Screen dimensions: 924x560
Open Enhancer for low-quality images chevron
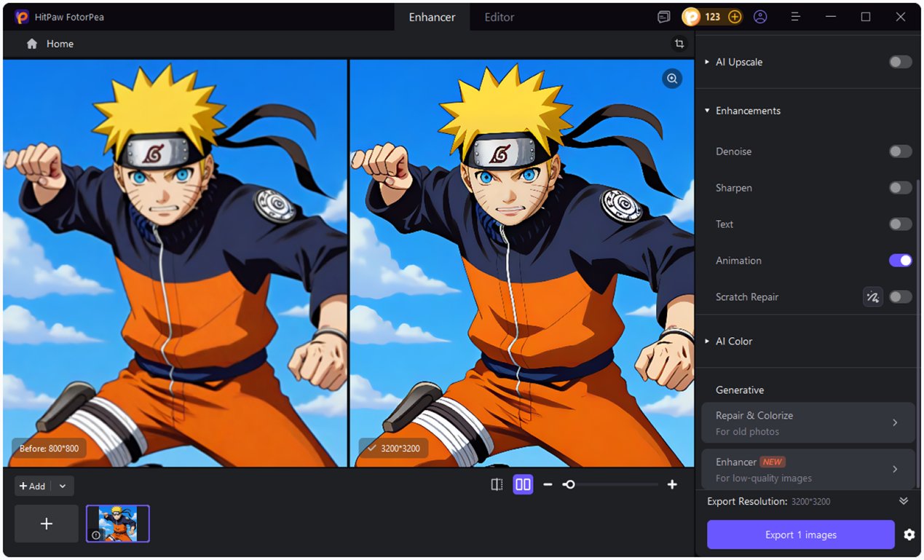point(895,469)
